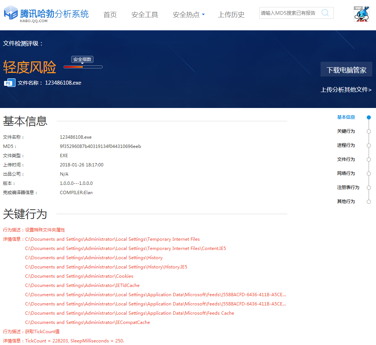Click the 文件类型 EXE value

pyautogui.click(x=64, y=156)
